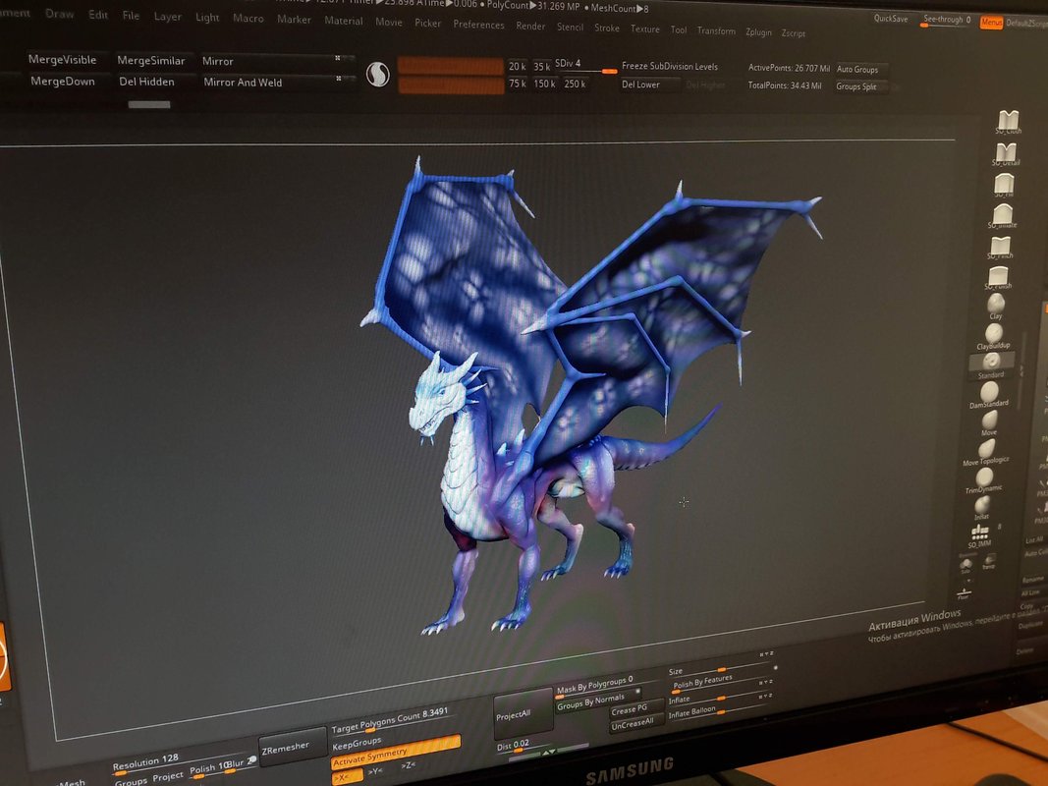This screenshot has width=1048, height=786.
Task: Select the ClayBuildup brush
Action: click(994, 335)
